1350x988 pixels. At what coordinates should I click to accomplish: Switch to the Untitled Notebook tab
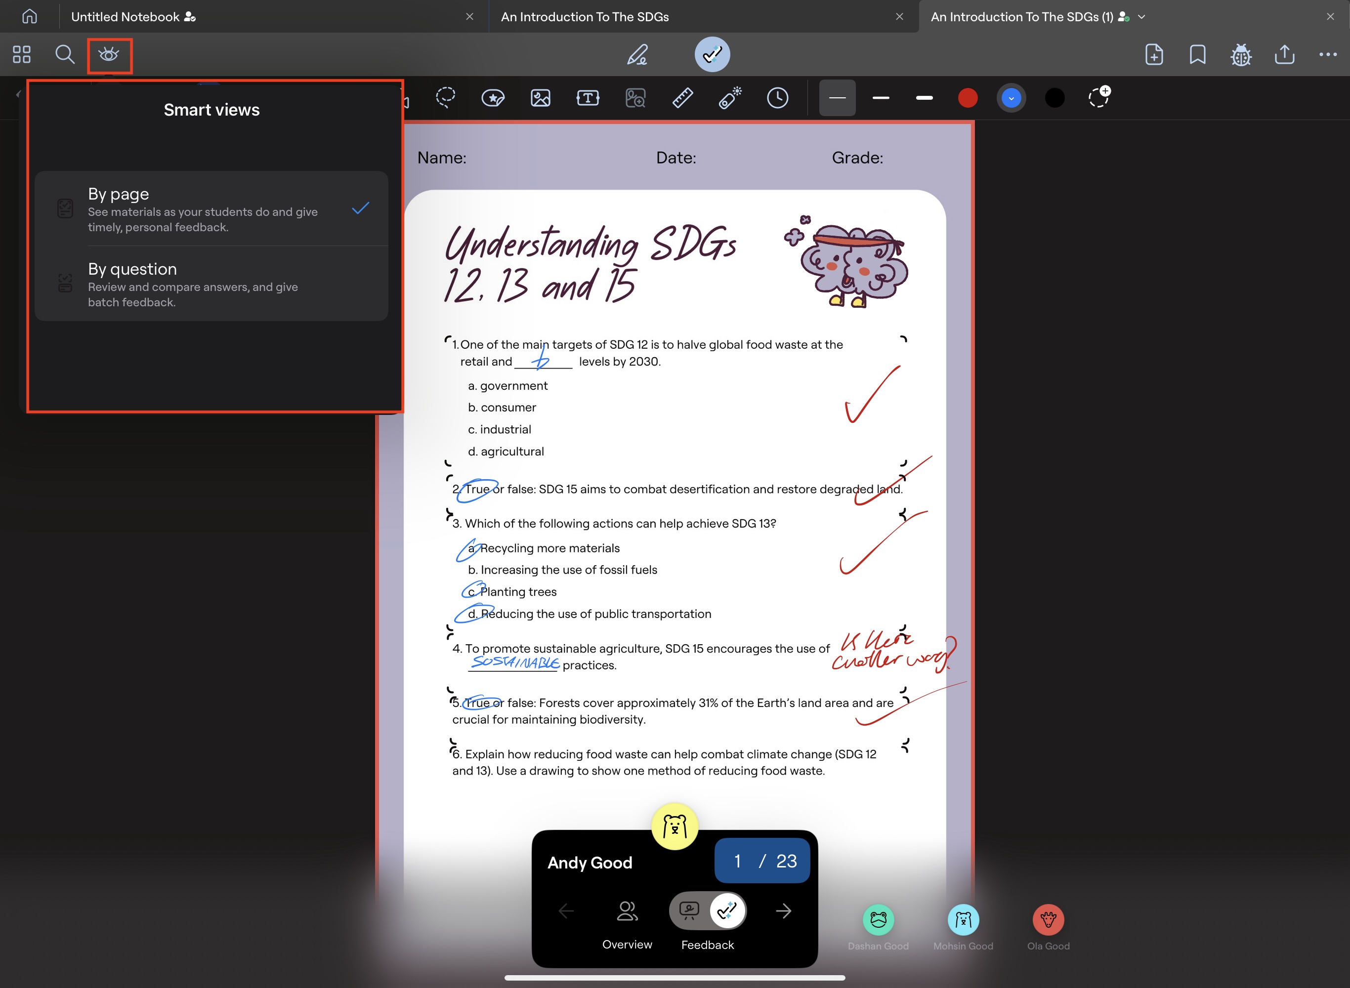click(126, 17)
